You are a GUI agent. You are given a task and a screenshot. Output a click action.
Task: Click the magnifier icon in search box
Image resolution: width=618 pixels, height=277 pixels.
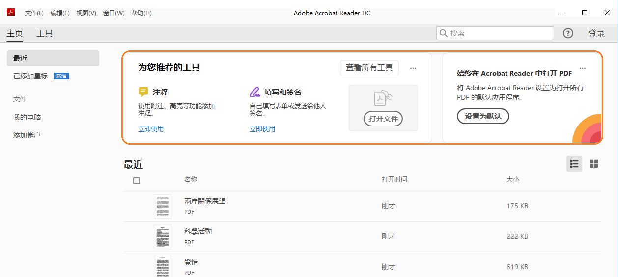coord(444,33)
